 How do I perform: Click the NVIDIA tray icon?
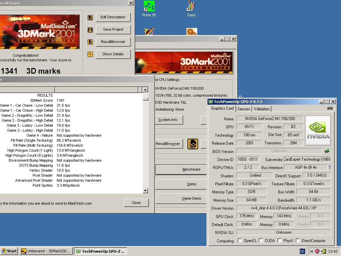click(x=323, y=251)
